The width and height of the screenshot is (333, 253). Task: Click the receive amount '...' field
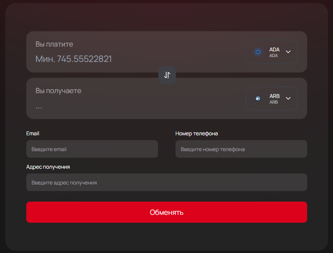pyautogui.click(x=39, y=107)
